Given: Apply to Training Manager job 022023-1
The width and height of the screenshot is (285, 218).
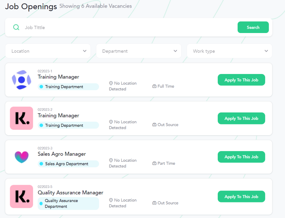Looking at the screenshot, I should point(241,80).
